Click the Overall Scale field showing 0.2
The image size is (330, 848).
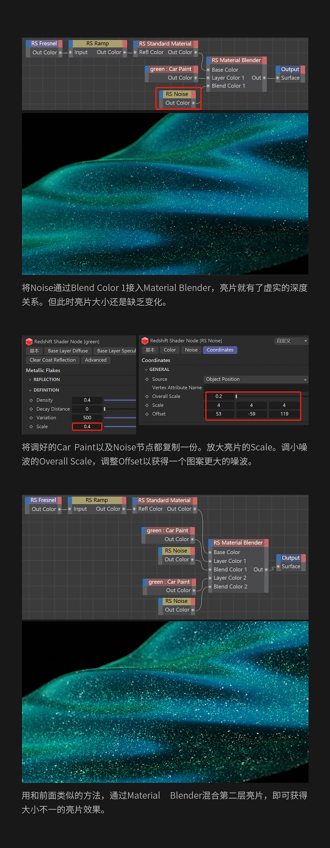click(219, 396)
